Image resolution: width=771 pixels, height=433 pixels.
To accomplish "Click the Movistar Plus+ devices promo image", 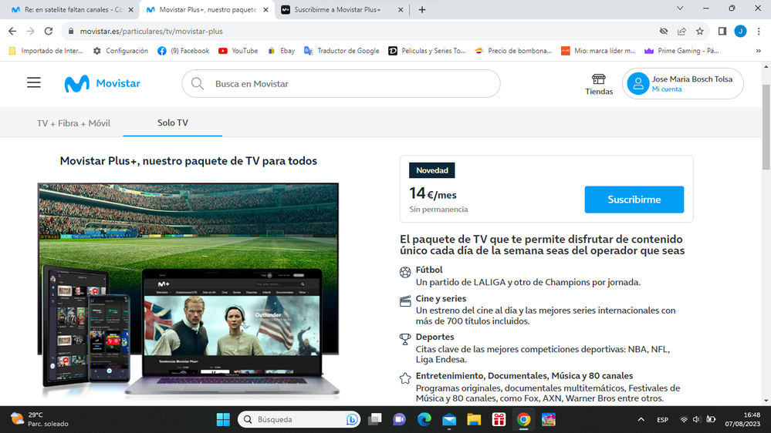I will [188, 289].
